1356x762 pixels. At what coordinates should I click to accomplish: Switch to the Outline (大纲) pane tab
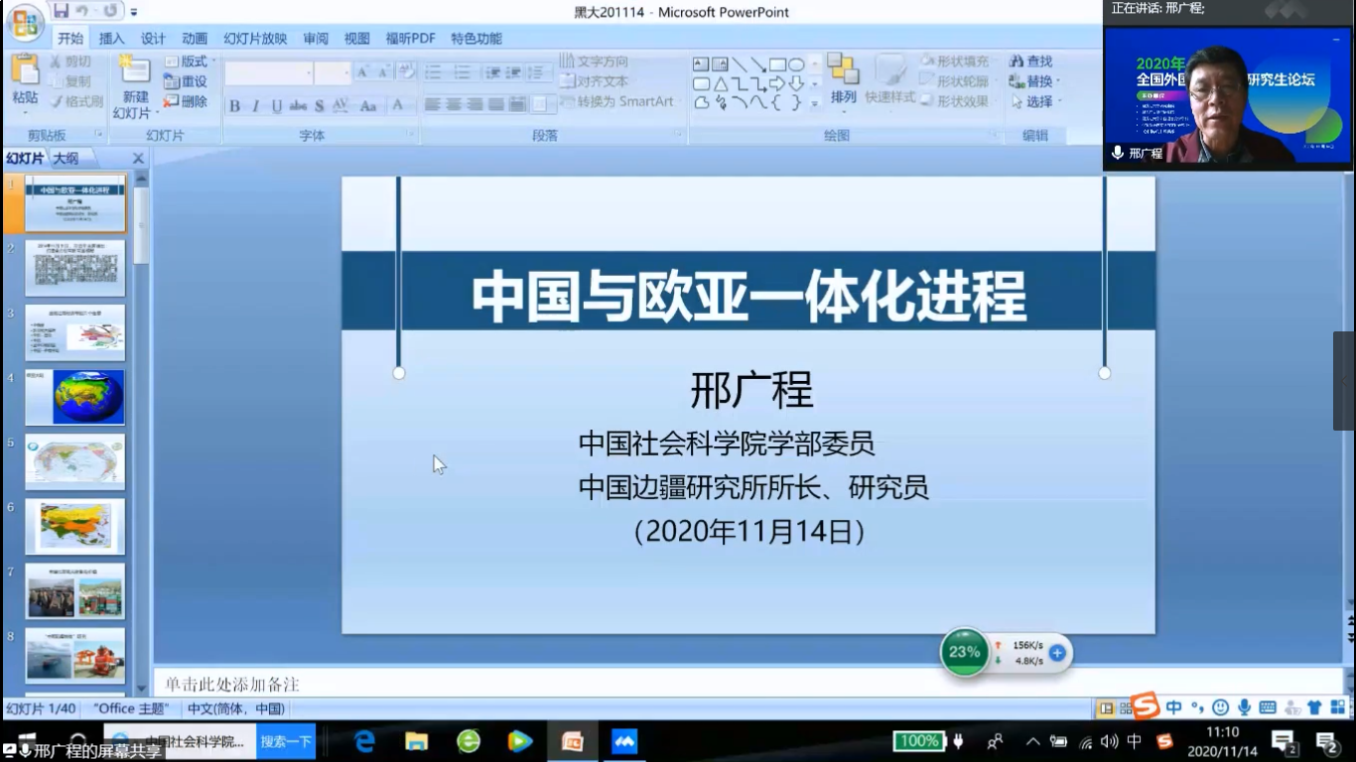pos(66,158)
